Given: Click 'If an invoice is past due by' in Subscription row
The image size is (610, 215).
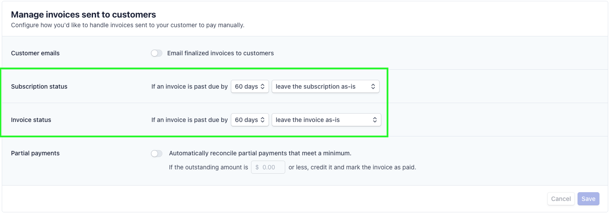Looking at the screenshot, I should pyautogui.click(x=190, y=86).
